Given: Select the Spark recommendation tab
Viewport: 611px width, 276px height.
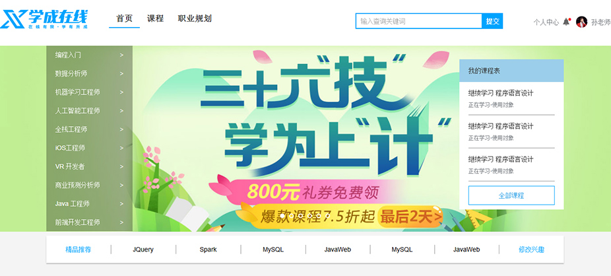Looking at the screenshot, I should [208, 250].
